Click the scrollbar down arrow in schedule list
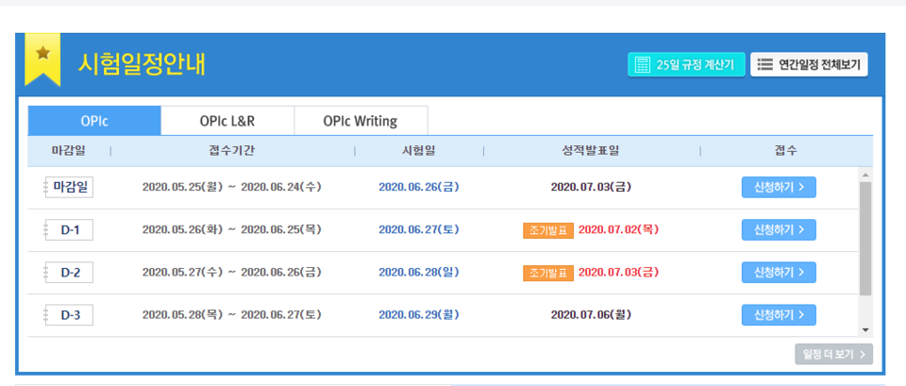This screenshot has width=906, height=386. [x=865, y=330]
